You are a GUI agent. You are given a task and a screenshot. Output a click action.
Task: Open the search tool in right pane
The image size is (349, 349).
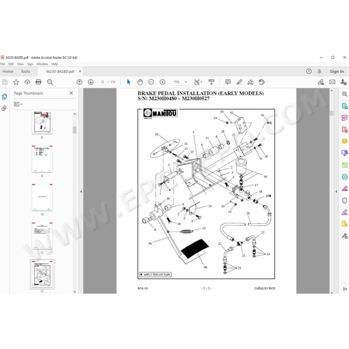click(345, 94)
